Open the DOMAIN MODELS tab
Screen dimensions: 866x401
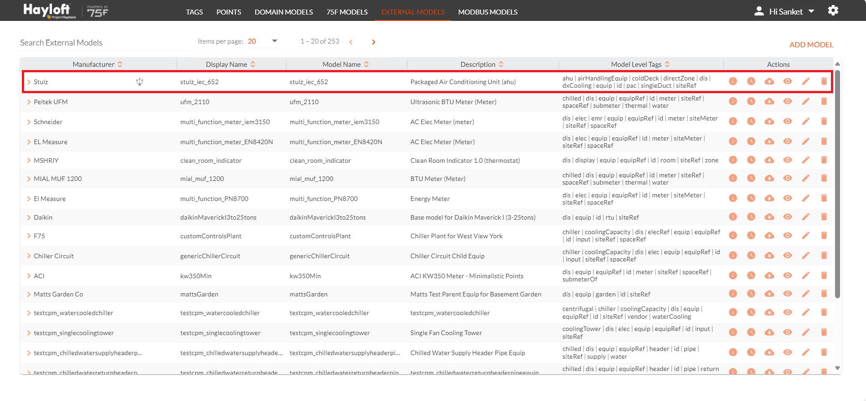(x=284, y=12)
